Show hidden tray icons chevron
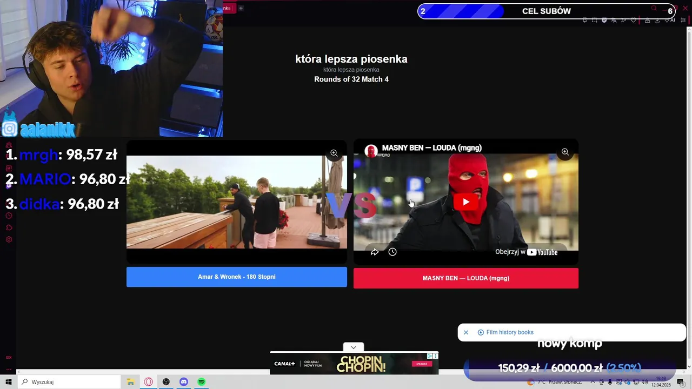 click(x=593, y=382)
